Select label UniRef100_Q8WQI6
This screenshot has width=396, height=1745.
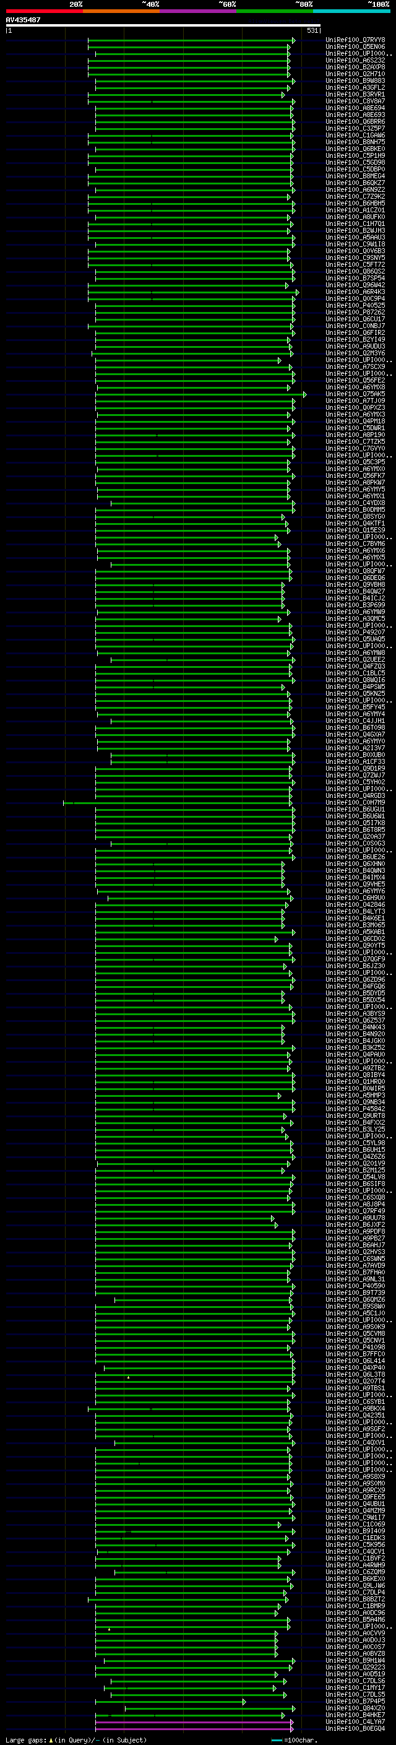pyautogui.click(x=355, y=680)
